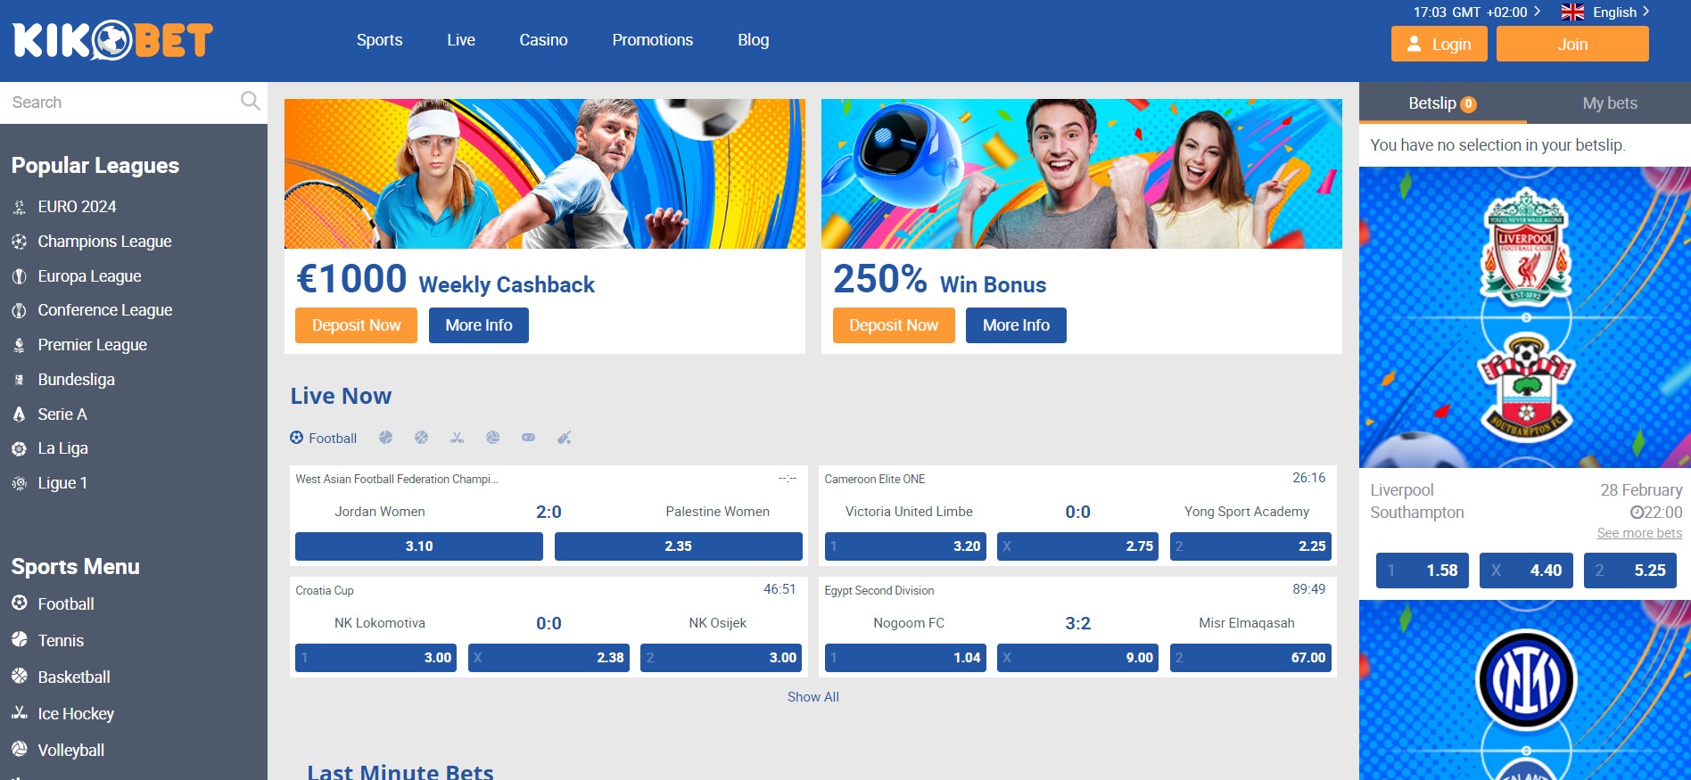
Task: Select the Cricket filter icon in Live Now
Action: [564, 438]
